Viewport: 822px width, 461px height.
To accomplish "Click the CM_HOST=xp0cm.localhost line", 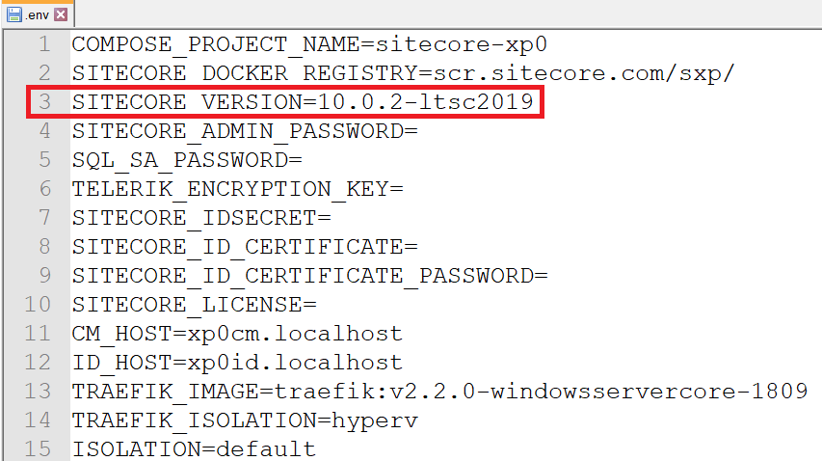I will (x=237, y=334).
